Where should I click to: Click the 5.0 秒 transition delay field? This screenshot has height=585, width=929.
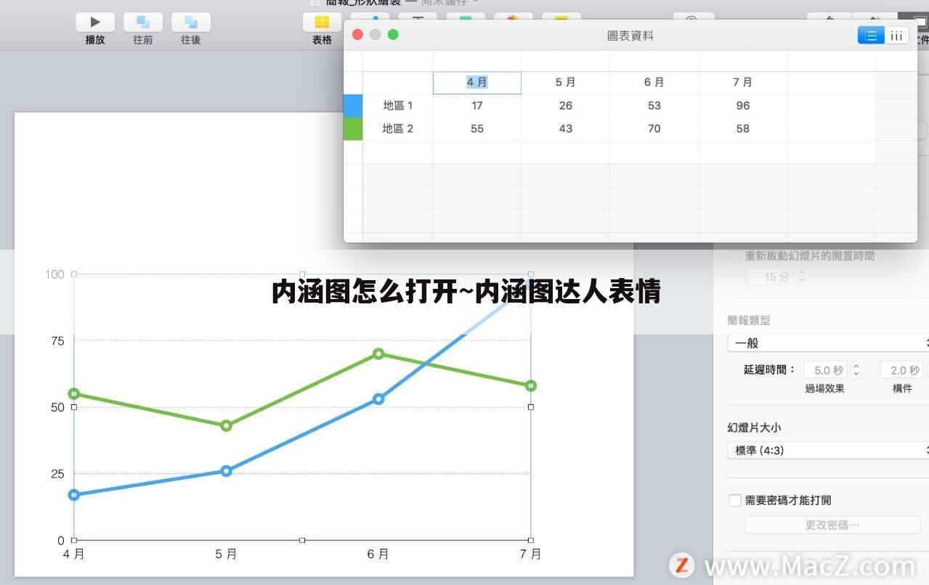point(827,370)
